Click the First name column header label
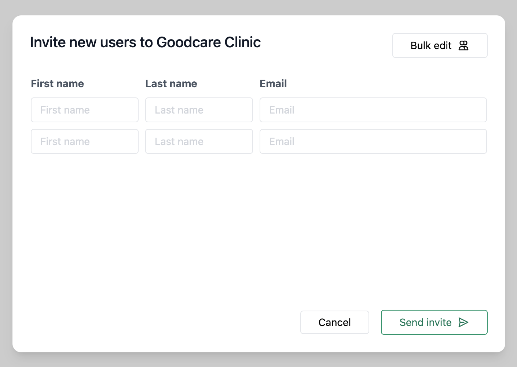 click(58, 84)
